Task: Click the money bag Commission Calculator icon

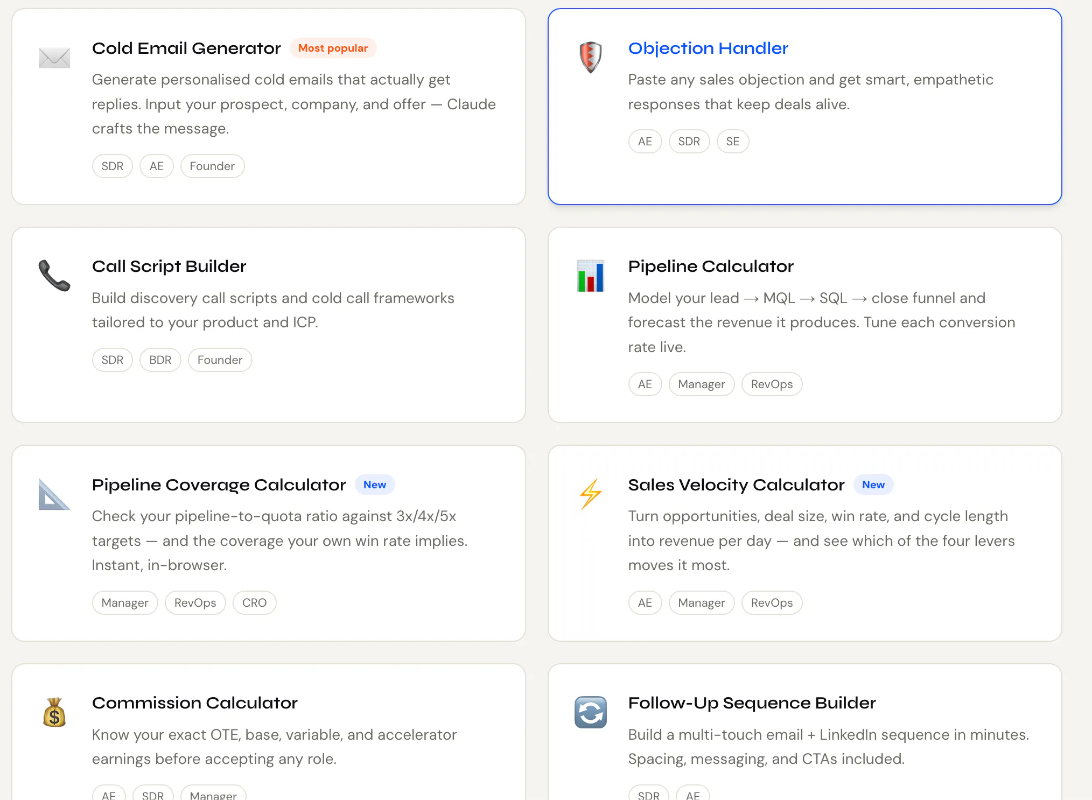Action: point(54,712)
